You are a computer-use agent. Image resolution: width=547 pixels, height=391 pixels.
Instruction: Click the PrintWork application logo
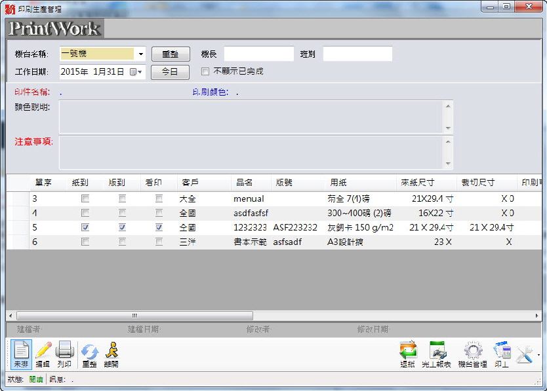pyautogui.click(x=55, y=28)
